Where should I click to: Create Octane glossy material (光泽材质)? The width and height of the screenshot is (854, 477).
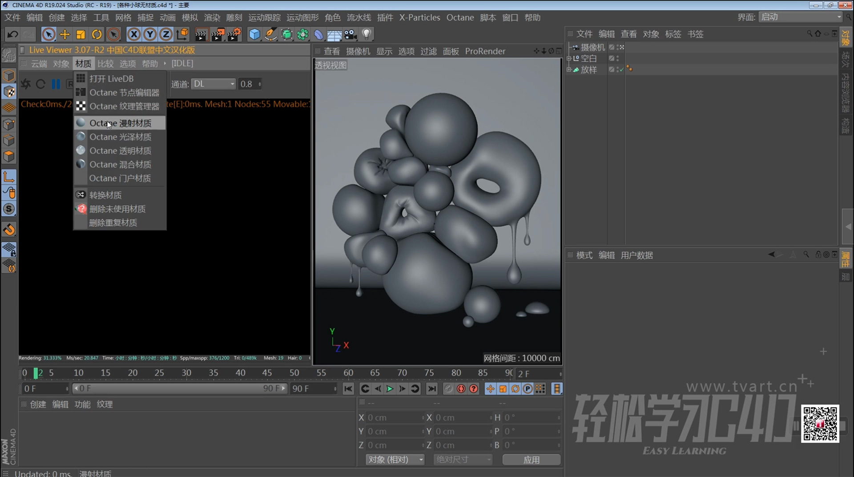tap(120, 137)
